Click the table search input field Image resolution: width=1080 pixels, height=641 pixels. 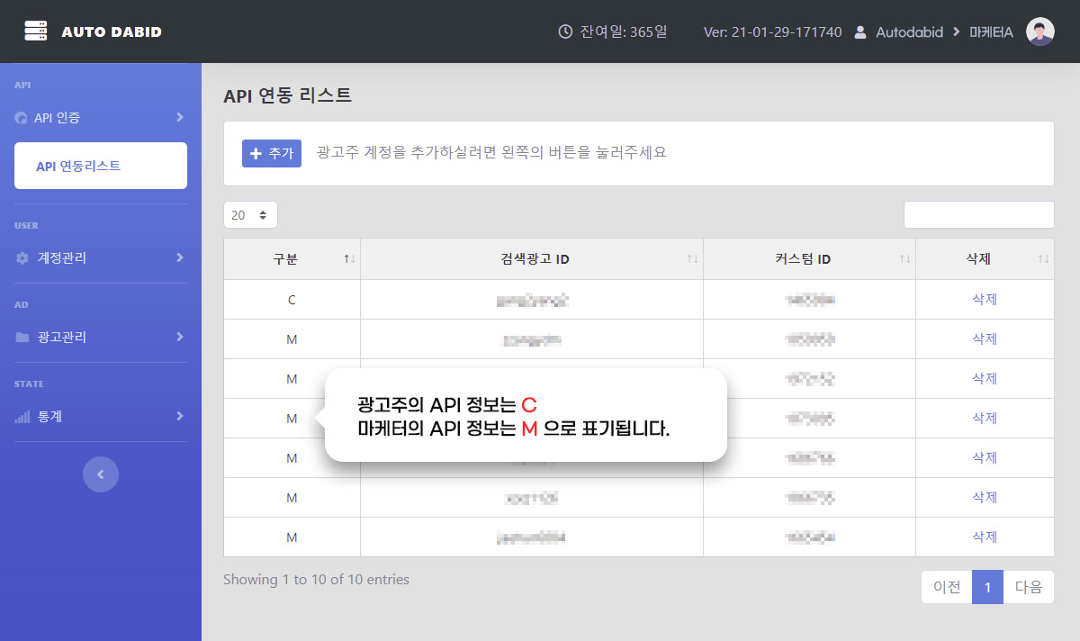pyautogui.click(x=978, y=215)
